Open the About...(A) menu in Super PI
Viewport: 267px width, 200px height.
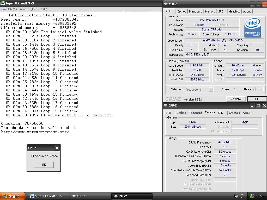(x=27, y=9)
